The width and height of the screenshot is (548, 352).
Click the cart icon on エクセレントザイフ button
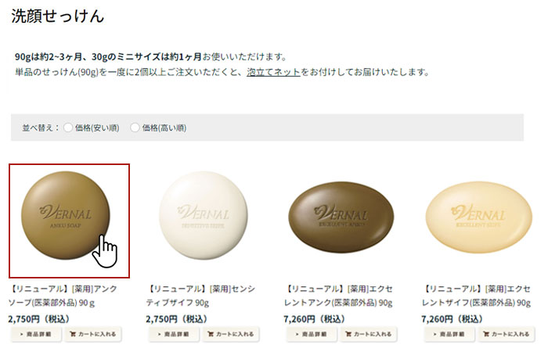tap(486, 334)
